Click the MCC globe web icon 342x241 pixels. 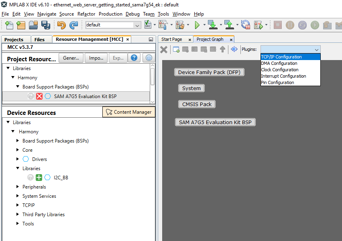tap(149, 58)
